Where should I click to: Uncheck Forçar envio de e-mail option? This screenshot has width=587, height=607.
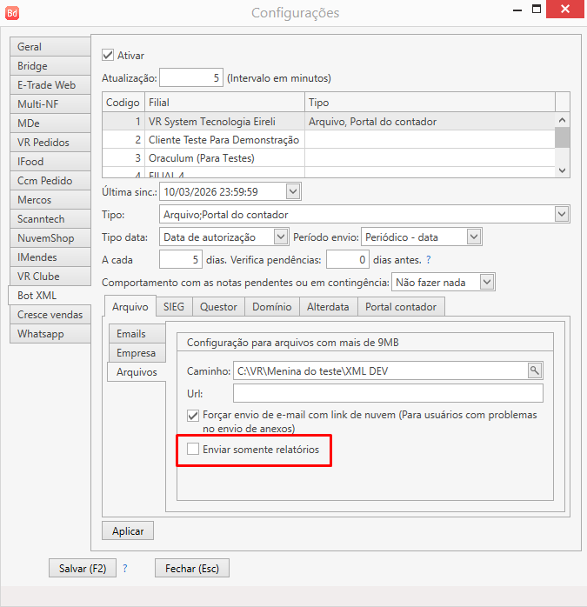point(193,416)
